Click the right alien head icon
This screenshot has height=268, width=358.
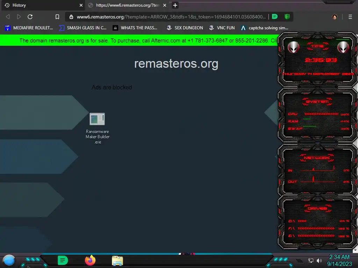[x=343, y=47]
